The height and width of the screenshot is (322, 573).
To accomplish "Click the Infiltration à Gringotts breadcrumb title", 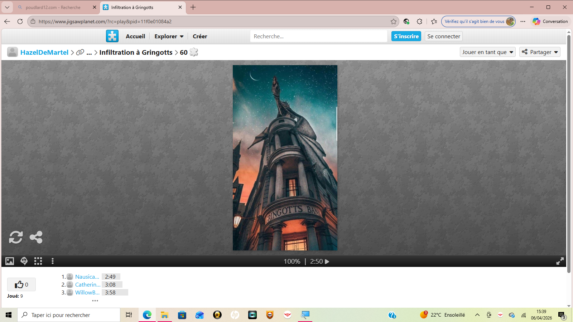I will 136,52.
